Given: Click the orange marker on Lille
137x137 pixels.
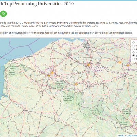Looking at the screenshot, I should tap(49, 75).
